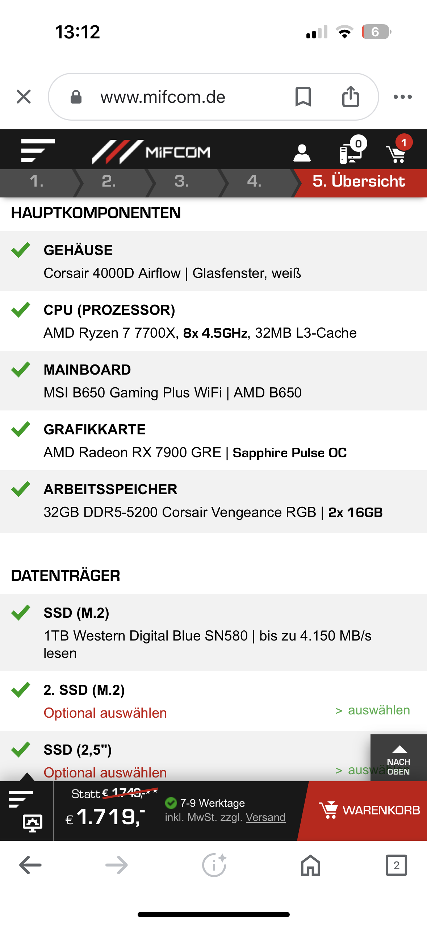Open the shopping cart icon in header
427x926 pixels.
tap(397, 151)
